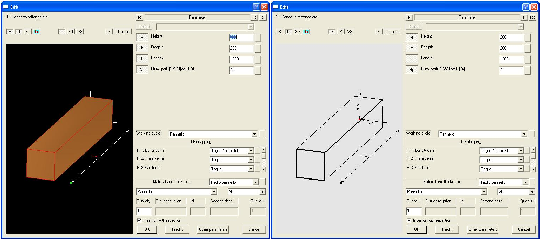Click small button beside Deepth field, grey-preview window

[528, 48]
